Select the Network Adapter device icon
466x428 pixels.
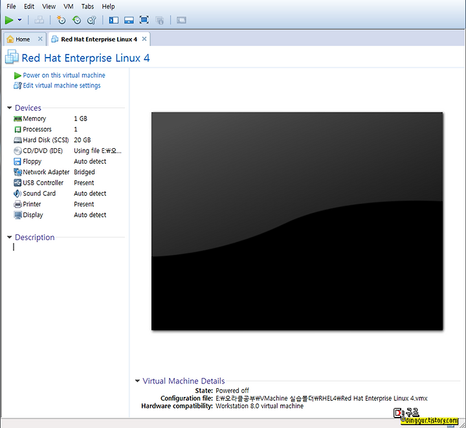click(17, 172)
